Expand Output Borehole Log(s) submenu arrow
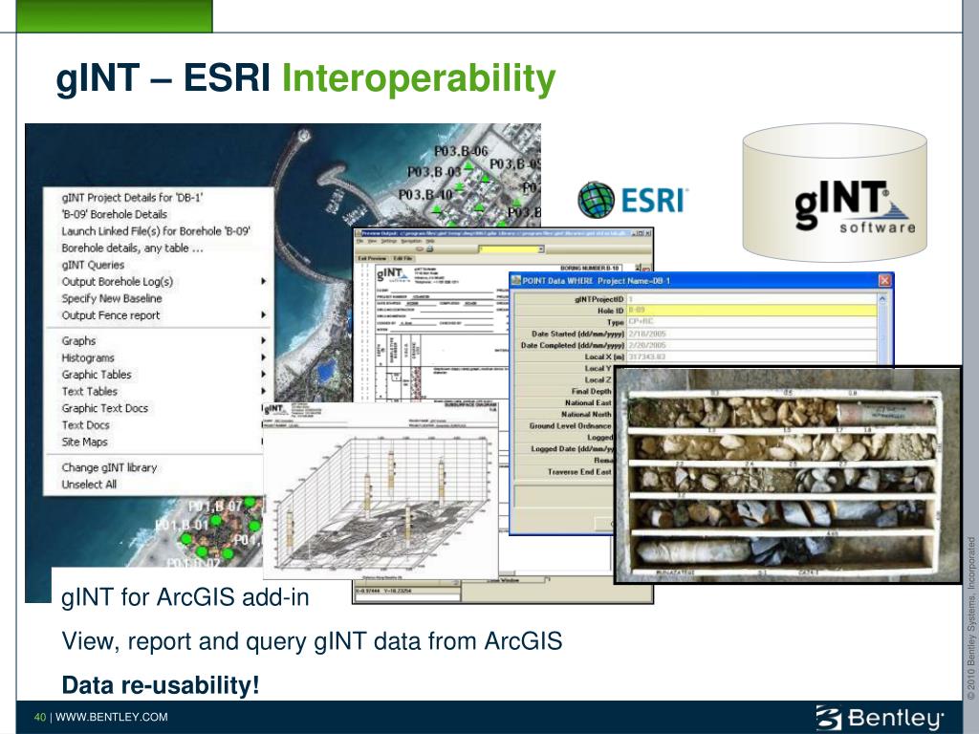 click(x=264, y=282)
